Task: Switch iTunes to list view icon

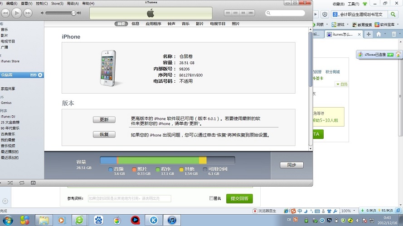Action: tap(228, 13)
